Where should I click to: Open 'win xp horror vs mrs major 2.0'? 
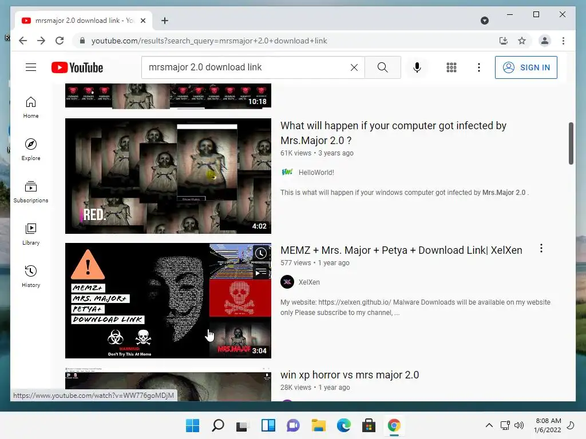350,375
